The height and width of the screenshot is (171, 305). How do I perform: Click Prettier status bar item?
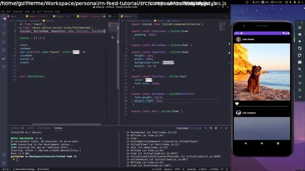[x=214, y=169]
